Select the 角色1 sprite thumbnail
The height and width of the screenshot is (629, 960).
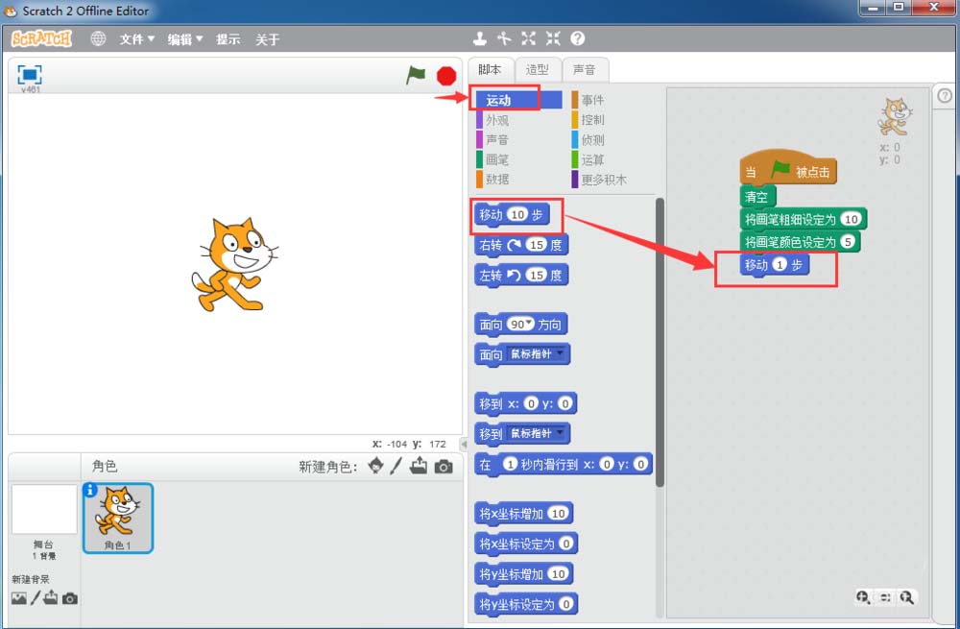pos(117,519)
